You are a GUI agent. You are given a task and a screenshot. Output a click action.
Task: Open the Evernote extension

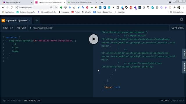pos(61,8)
